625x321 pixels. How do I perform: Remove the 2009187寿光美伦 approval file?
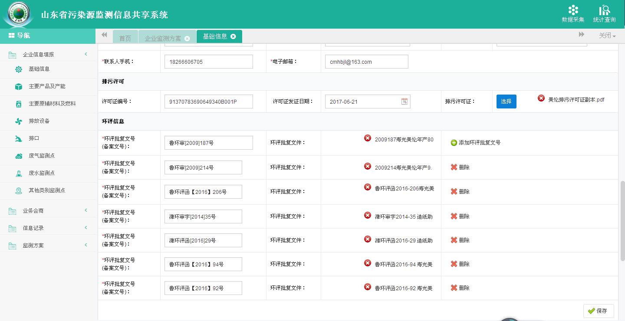coord(368,138)
